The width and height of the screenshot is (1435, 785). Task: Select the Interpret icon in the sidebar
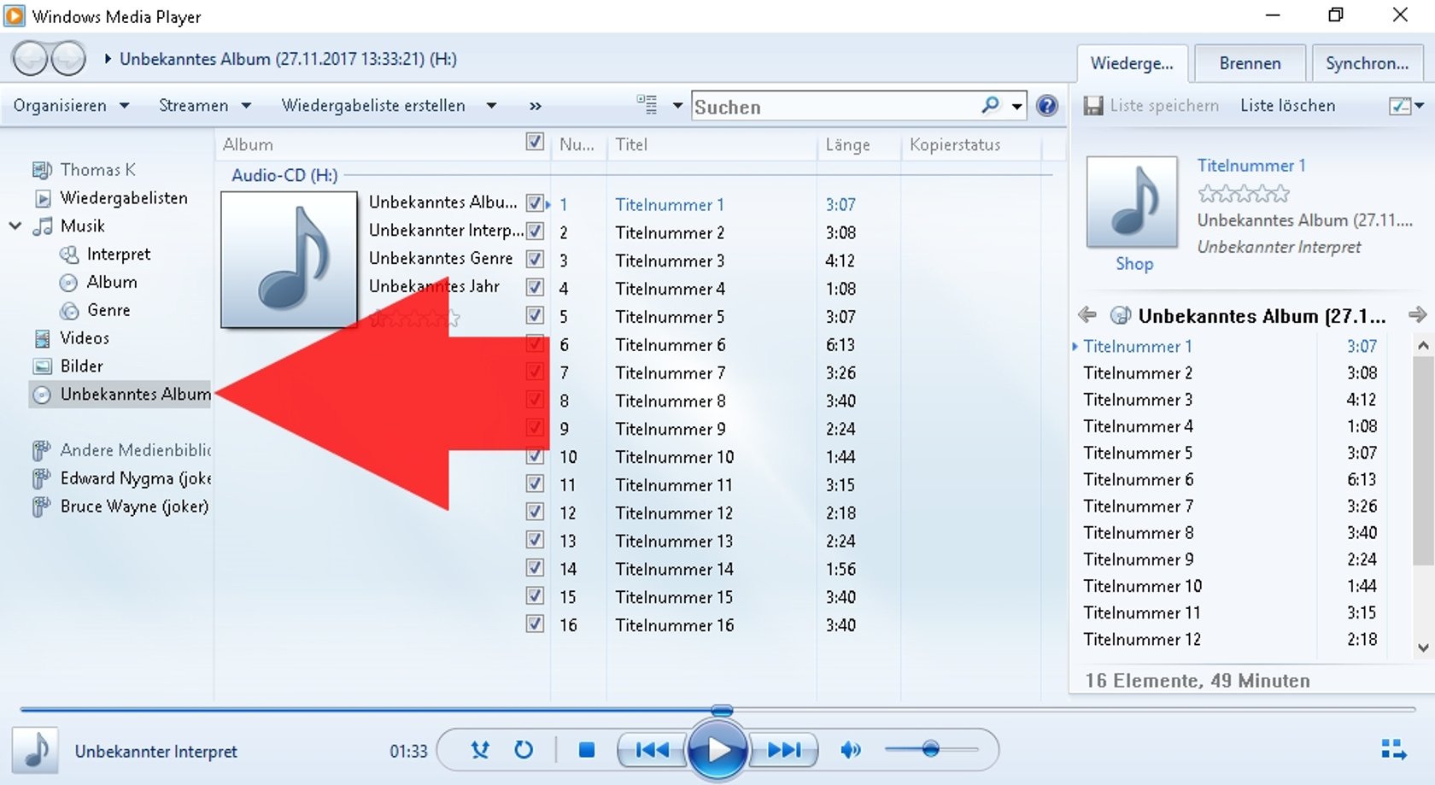[x=68, y=254]
